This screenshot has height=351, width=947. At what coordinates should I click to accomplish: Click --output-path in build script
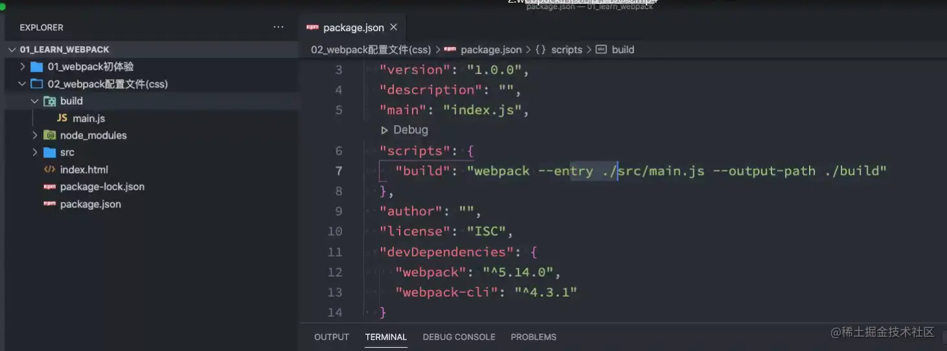click(764, 171)
